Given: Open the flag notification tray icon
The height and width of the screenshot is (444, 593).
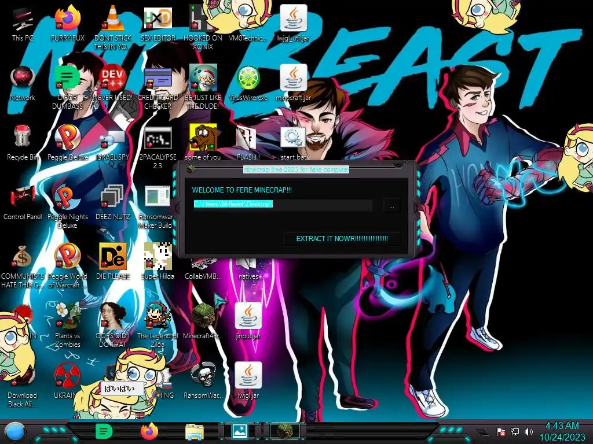Looking at the screenshot, I should [501, 431].
